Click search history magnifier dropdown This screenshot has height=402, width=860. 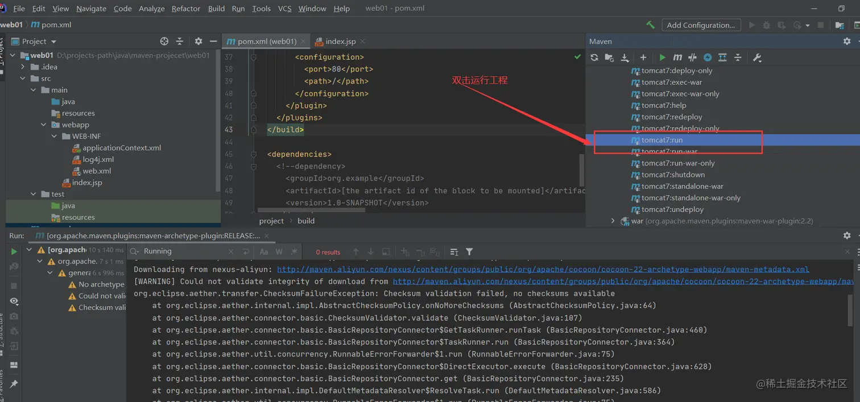point(134,251)
